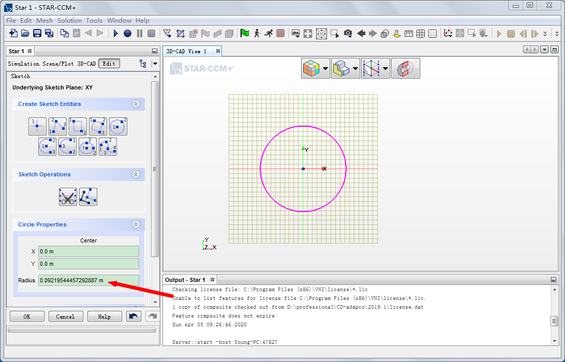Image resolution: width=565 pixels, height=362 pixels.
Task: Open the solid body view dropdown arrow
Action: 355,68
